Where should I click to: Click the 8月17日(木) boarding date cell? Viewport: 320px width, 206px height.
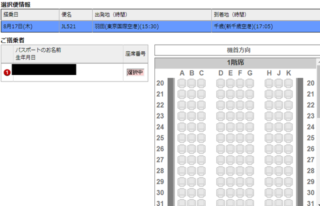30,26
